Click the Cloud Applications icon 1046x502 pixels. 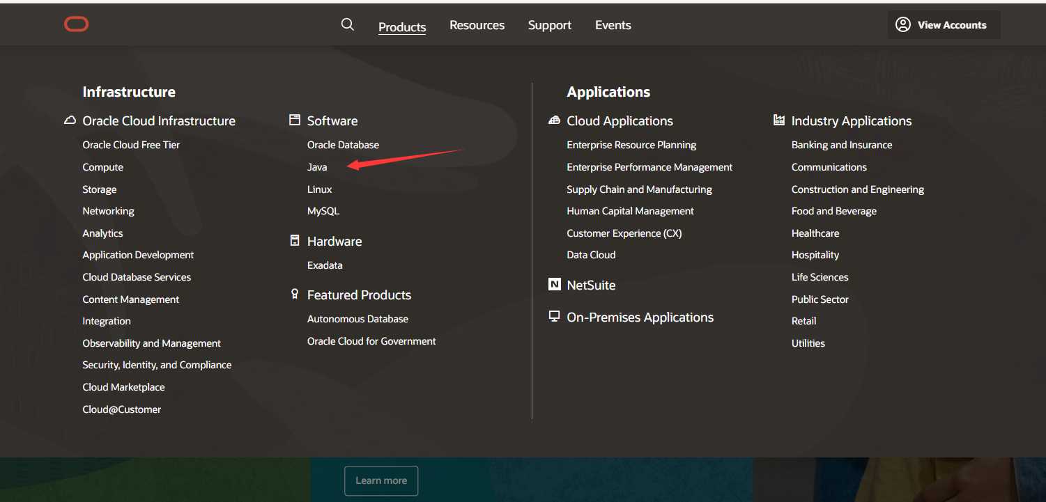(x=555, y=120)
